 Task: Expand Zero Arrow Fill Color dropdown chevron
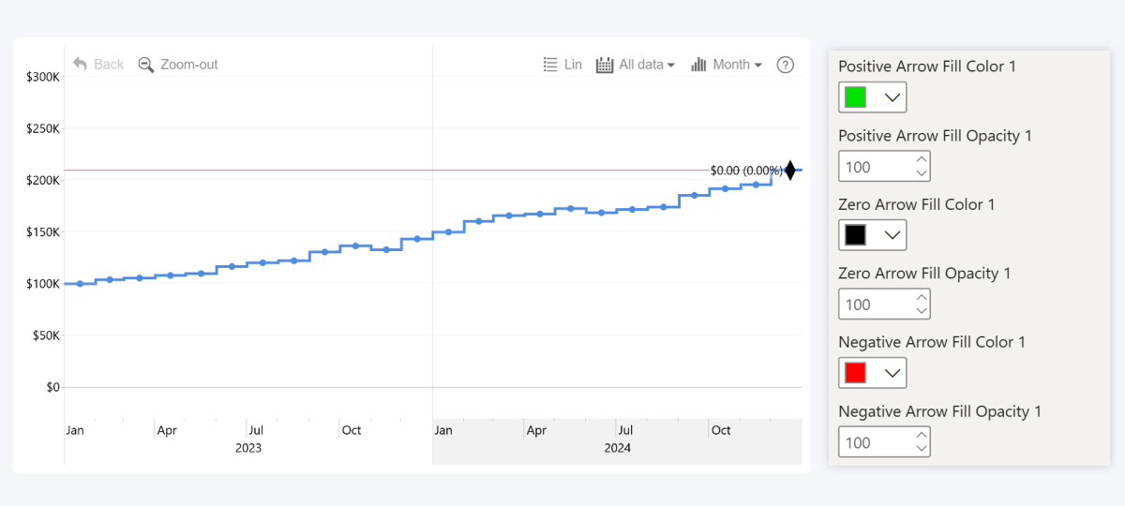click(x=892, y=235)
